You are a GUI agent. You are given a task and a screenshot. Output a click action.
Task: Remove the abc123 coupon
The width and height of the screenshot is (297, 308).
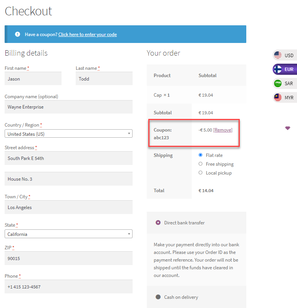[x=223, y=130]
